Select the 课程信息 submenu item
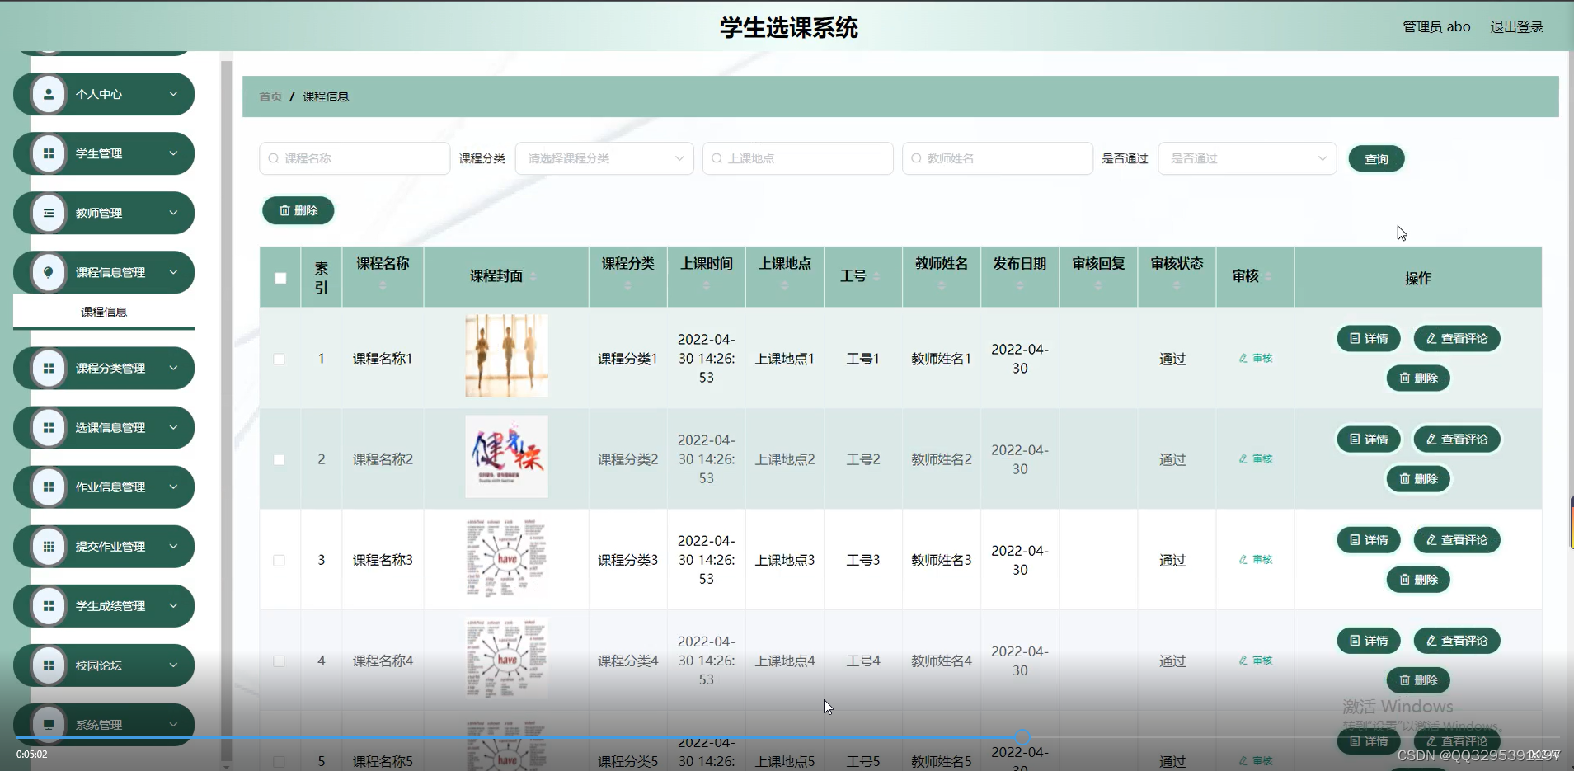The width and height of the screenshot is (1574, 771). click(104, 312)
